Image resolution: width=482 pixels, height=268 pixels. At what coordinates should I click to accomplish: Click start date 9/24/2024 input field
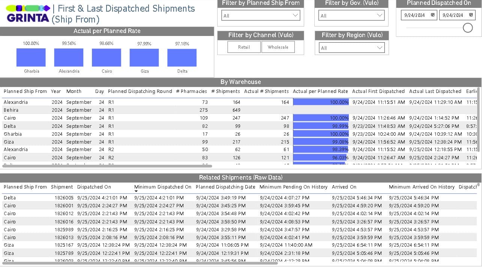tap(415, 15)
